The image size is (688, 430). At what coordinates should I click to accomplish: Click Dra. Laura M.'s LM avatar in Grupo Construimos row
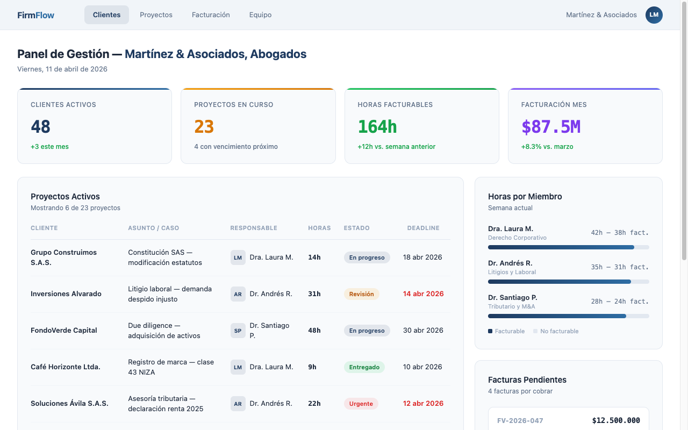coord(238,257)
